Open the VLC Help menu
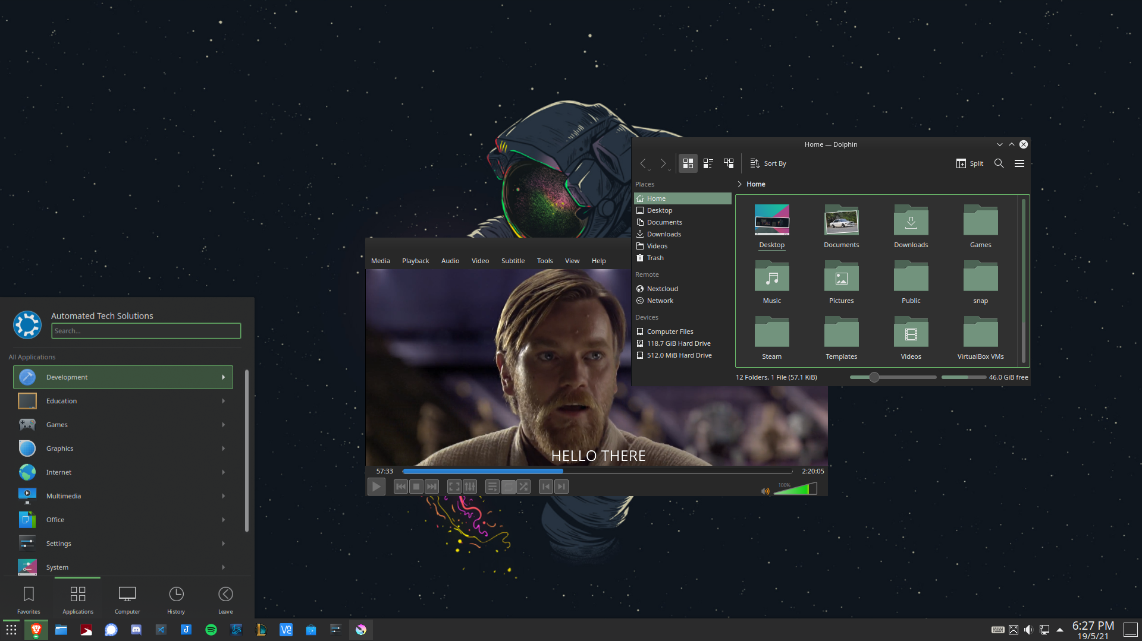Viewport: 1142px width, 641px height. (598, 261)
